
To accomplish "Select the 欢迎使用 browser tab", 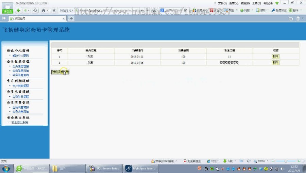I will (x=37, y=19).
